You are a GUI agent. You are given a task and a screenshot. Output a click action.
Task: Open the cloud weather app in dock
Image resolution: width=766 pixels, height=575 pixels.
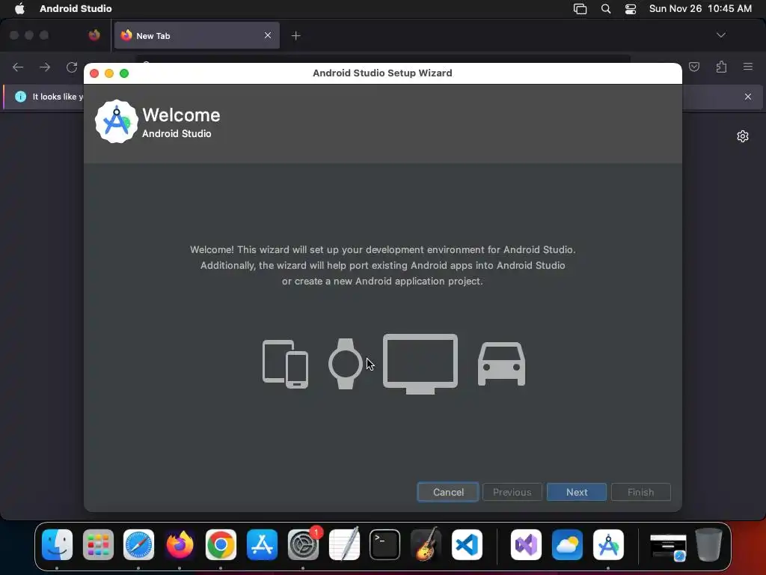567,545
